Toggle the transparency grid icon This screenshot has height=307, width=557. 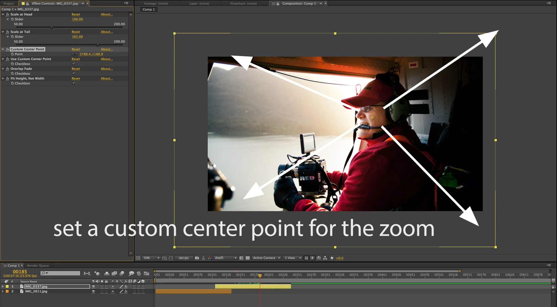click(x=248, y=258)
